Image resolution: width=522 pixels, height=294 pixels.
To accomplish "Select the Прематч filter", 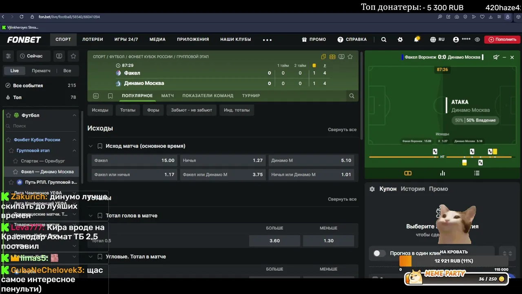I will (x=41, y=71).
